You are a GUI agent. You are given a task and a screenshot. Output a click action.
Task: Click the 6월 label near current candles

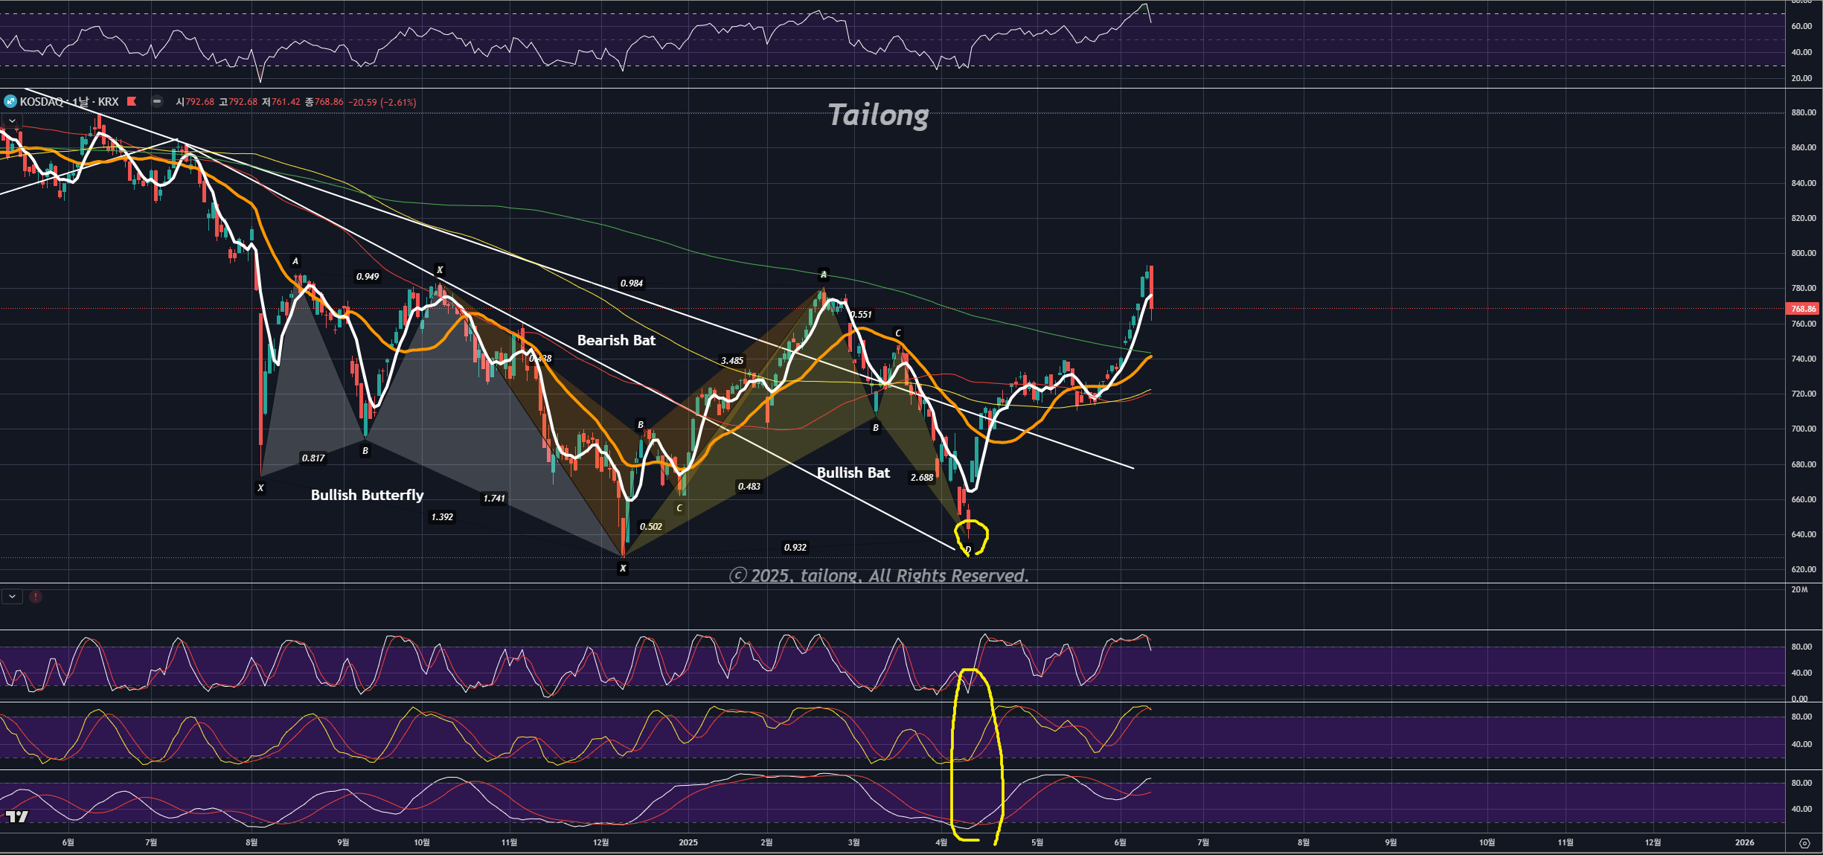[1120, 842]
